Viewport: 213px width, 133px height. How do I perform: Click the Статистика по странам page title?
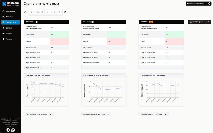pyautogui.click(x=41, y=4)
